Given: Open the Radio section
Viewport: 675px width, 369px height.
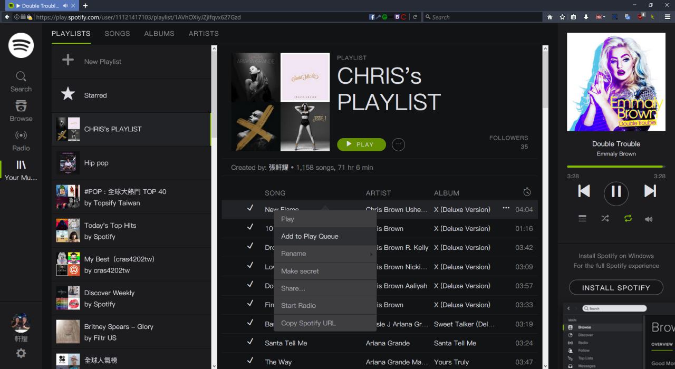Looking at the screenshot, I should (21, 141).
